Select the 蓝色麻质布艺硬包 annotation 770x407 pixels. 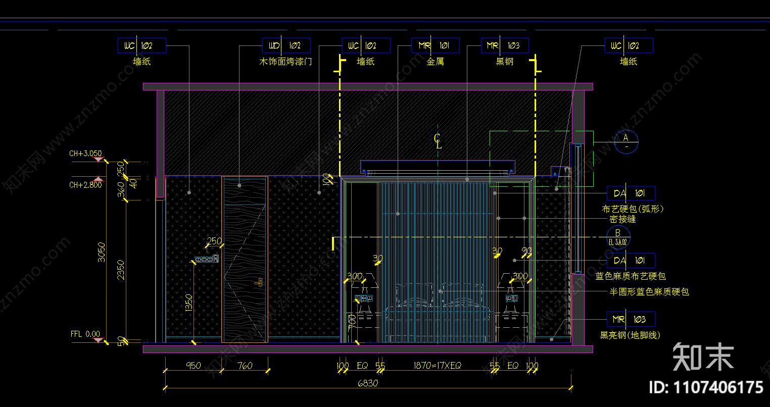(x=631, y=276)
